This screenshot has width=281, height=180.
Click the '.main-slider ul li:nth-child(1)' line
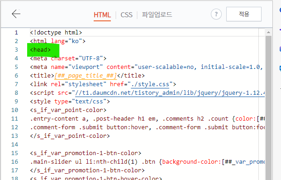tap(148, 162)
